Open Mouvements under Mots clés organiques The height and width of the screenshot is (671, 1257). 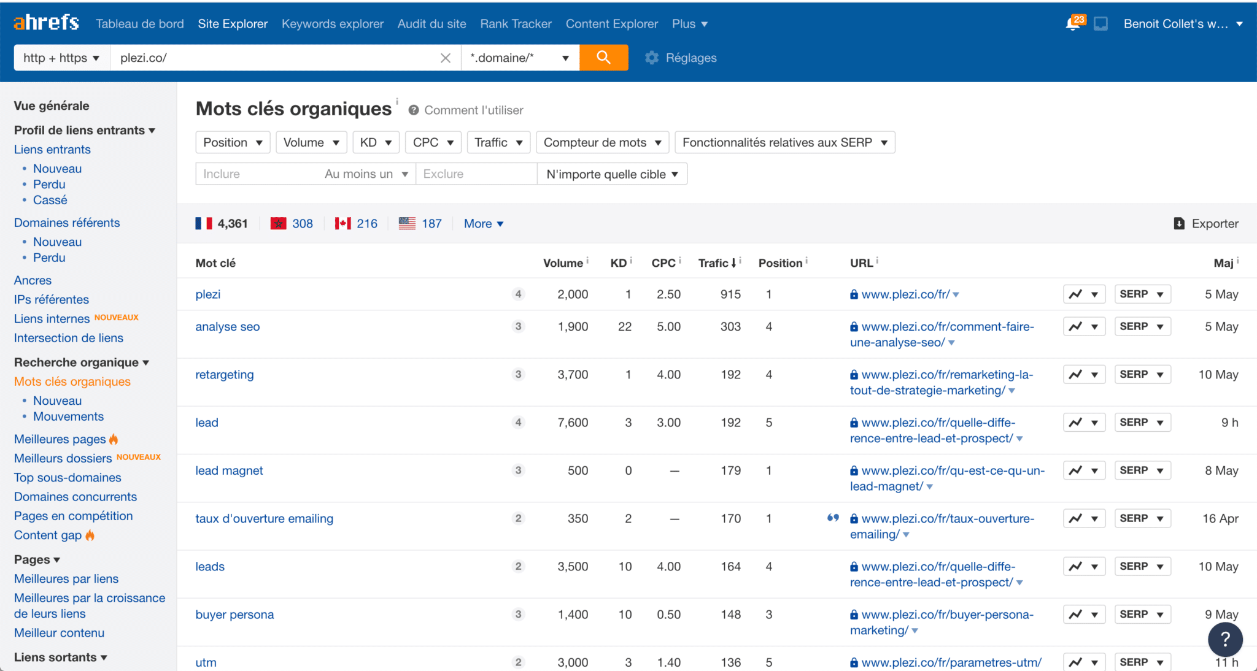68,416
